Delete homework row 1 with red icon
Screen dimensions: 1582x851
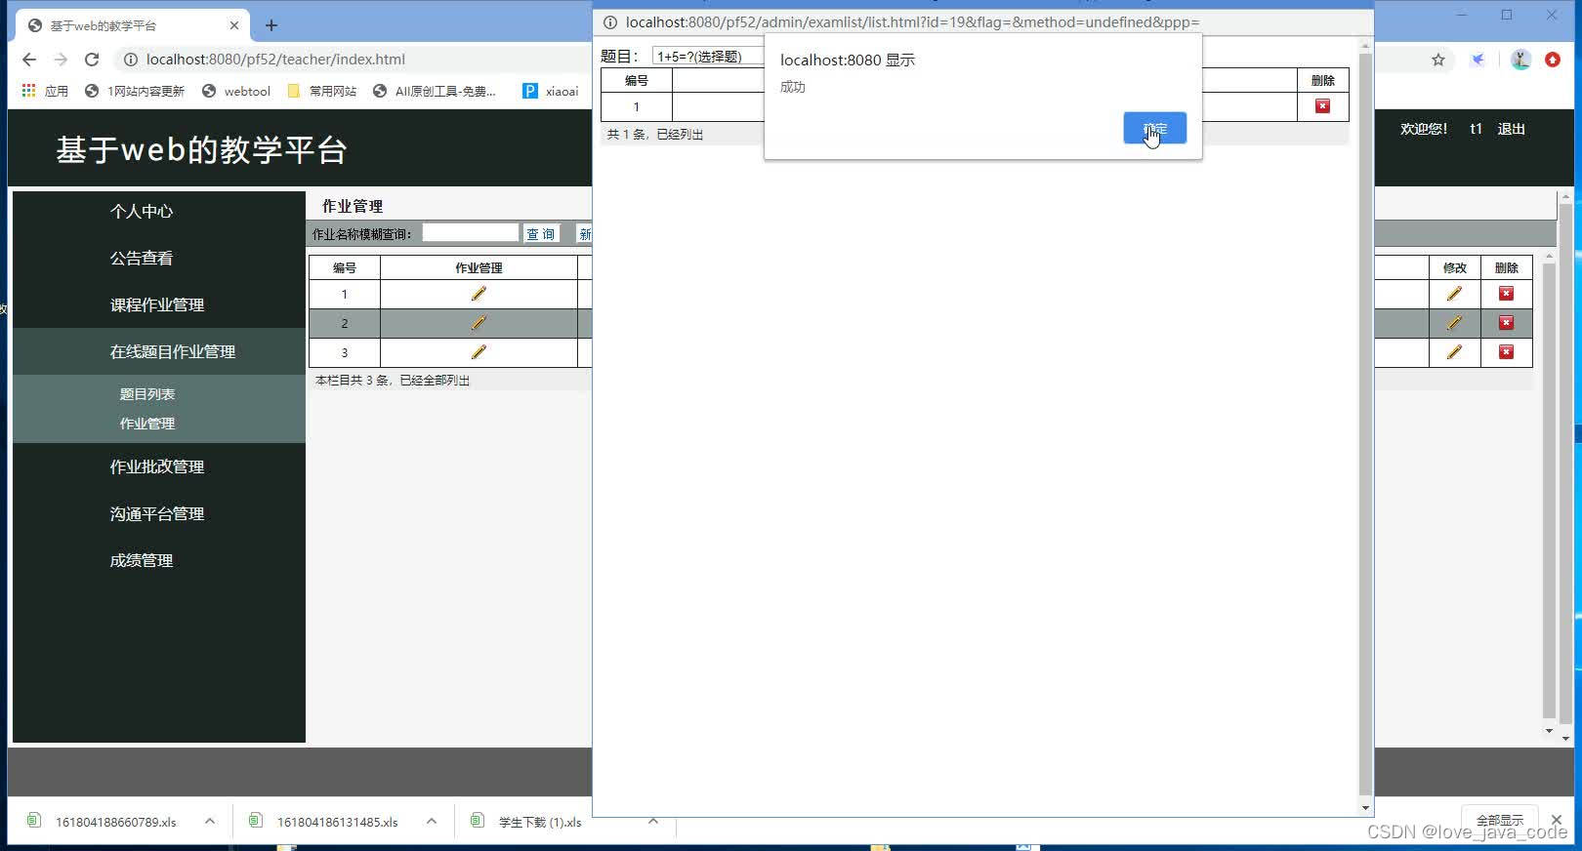click(x=1506, y=294)
